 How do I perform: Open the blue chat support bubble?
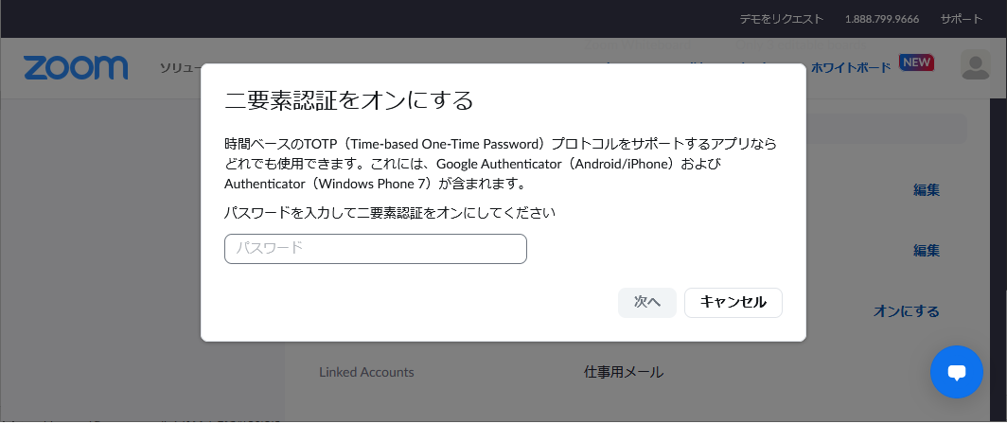(x=956, y=372)
